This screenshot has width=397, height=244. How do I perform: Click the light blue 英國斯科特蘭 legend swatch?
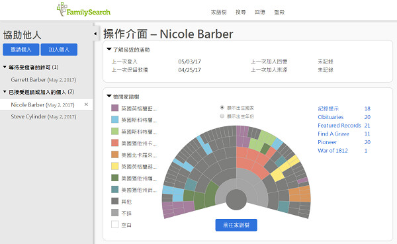[x=115, y=120]
